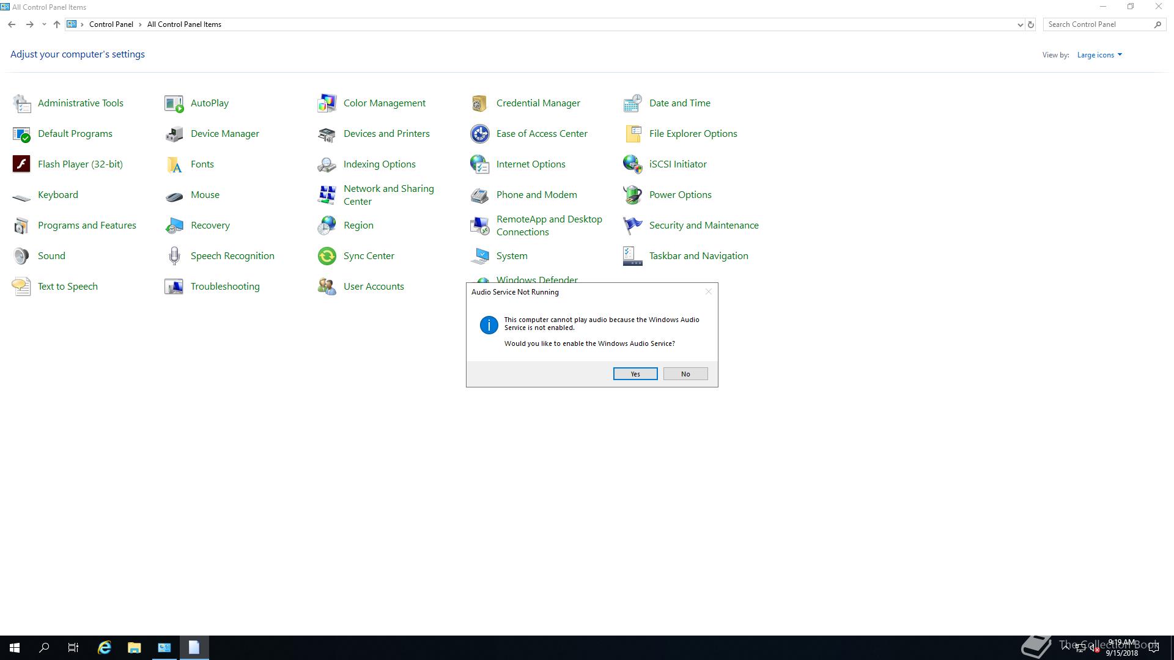The width and height of the screenshot is (1174, 660).
Task: Go back using the Back arrow
Action: click(12, 24)
